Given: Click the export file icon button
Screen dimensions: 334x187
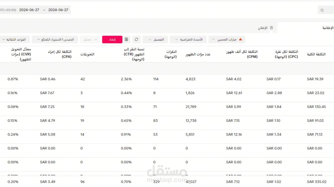Looking at the screenshot, I should click(127, 40).
